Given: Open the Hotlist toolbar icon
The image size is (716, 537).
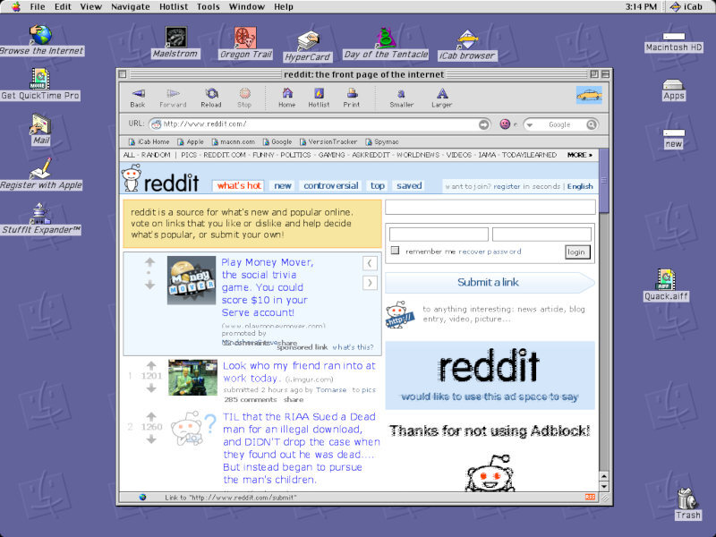Looking at the screenshot, I should coord(319,97).
